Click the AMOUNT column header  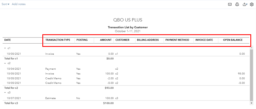click(x=106, y=40)
